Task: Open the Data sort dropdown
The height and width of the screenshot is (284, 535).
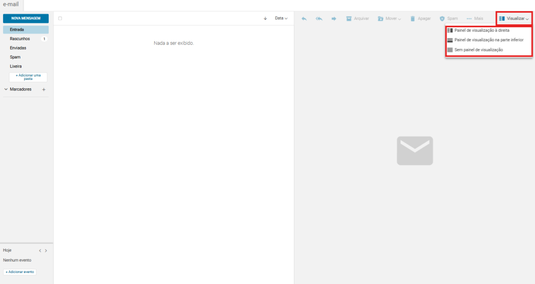Action: click(x=281, y=18)
